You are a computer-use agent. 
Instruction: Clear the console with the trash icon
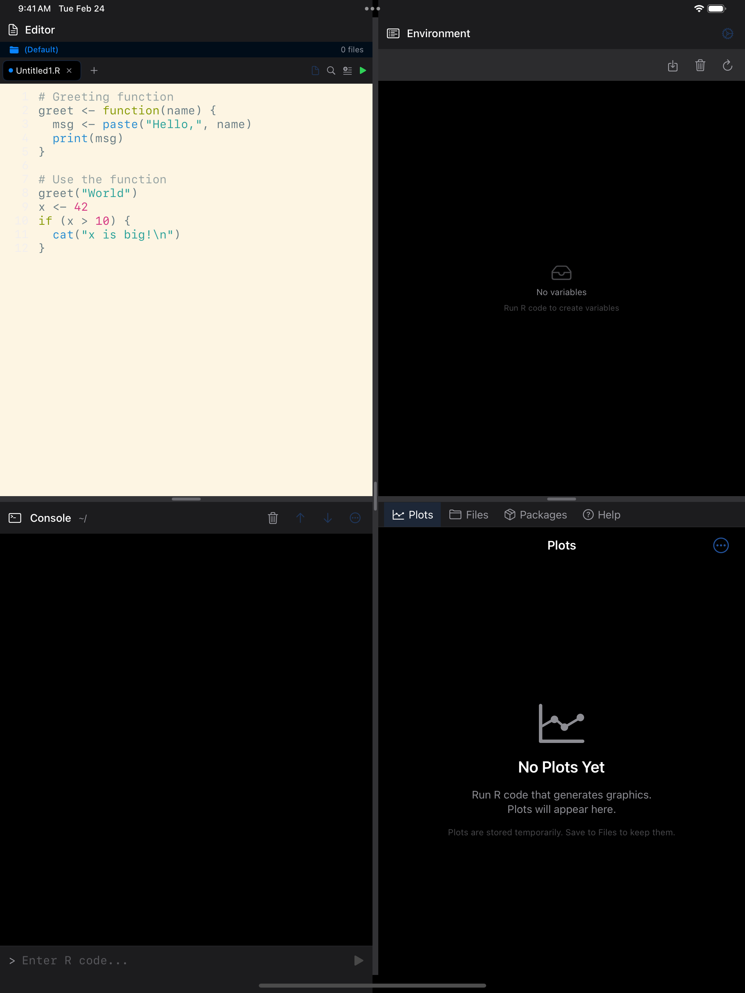click(273, 517)
